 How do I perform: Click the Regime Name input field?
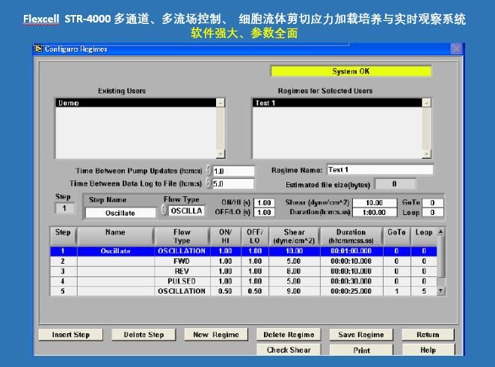[x=379, y=170]
